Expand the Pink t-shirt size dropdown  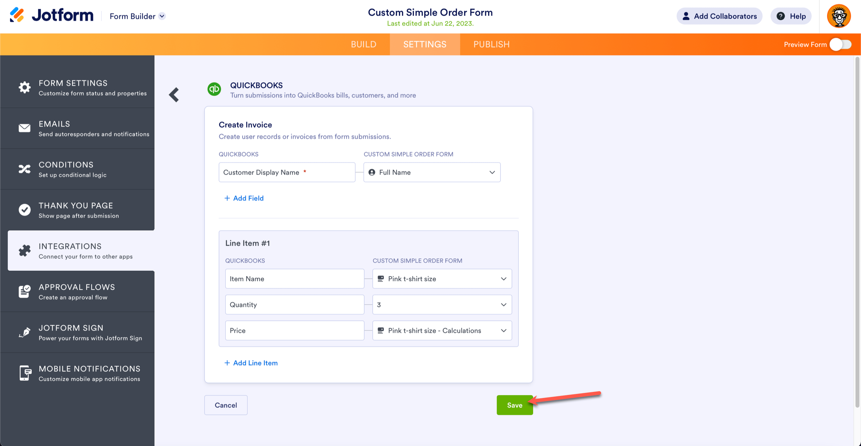click(442, 279)
